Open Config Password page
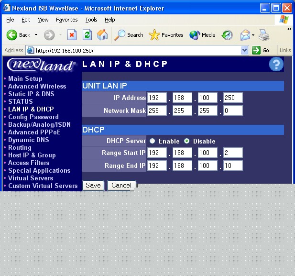Image resolution: width=295 pixels, height=276 pixels. pos(33,117)
